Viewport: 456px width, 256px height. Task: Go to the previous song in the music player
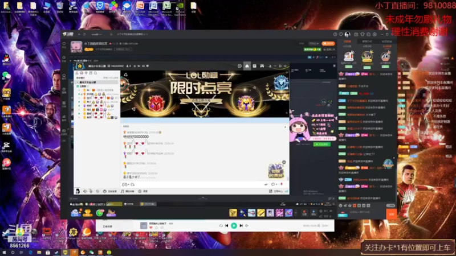[226, 225]
